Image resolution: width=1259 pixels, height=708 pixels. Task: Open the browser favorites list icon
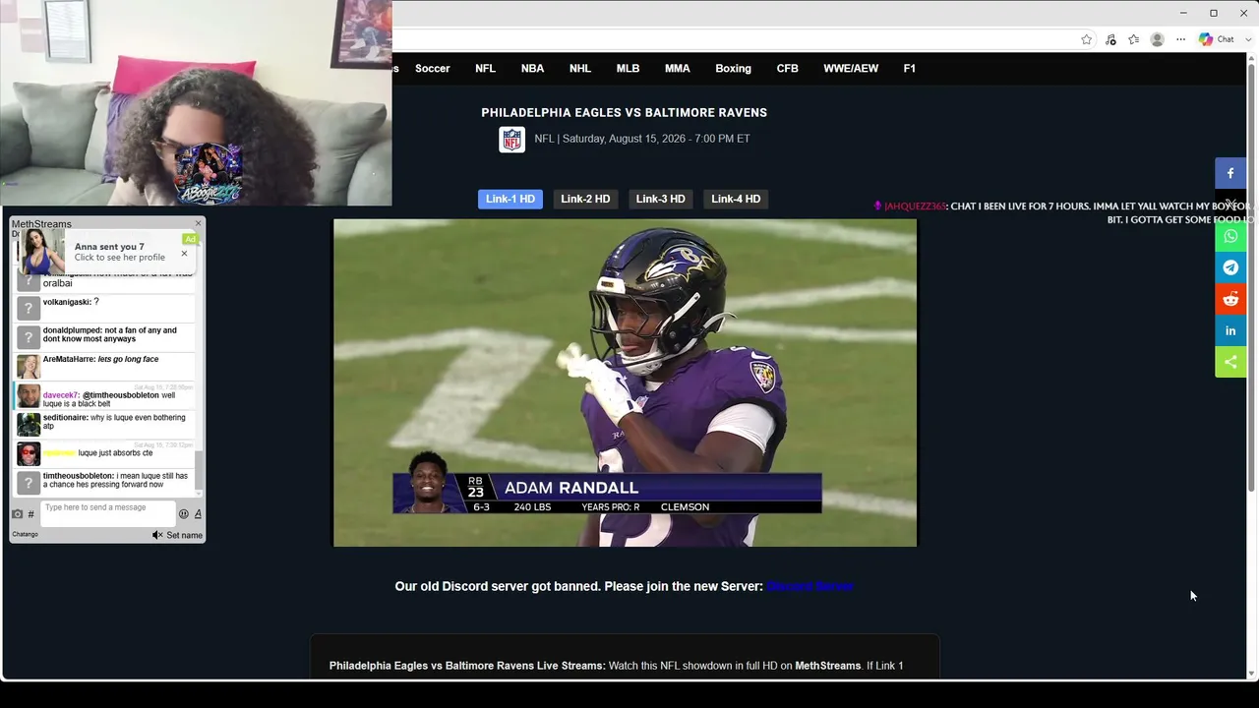pyautogui.click(x=1134, y=39)
